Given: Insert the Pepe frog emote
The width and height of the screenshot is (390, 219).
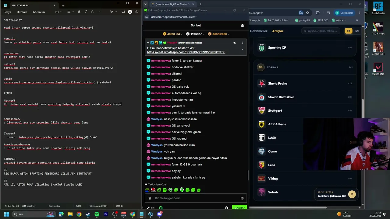Looking at the screenshot, I should pos(147,190).
